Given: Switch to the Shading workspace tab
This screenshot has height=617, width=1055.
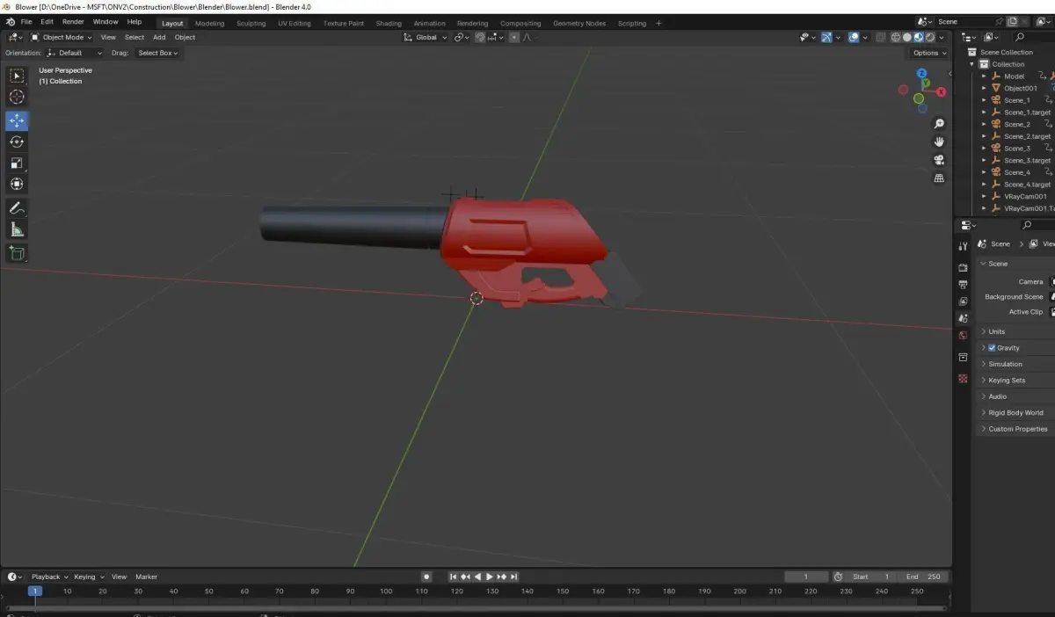Looking at the screenshot, I should 389,24.
